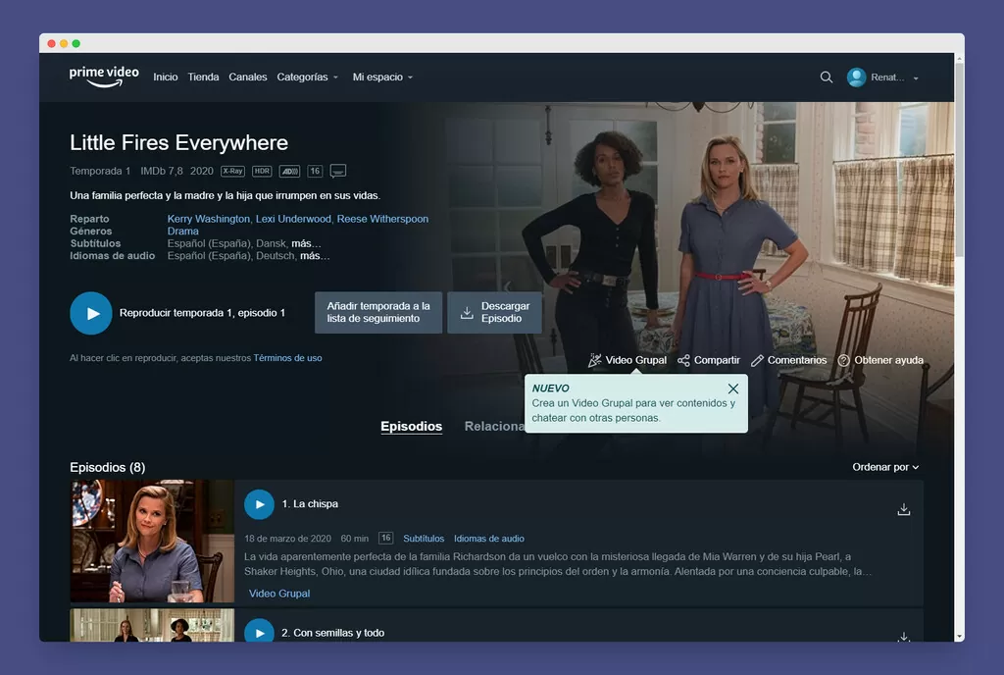Click the subtitles CC badge icon

338,171
